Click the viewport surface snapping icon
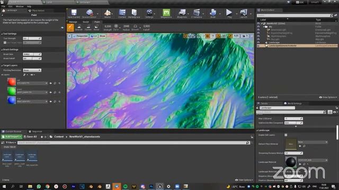The image size is (339, 190). coord(199,36)
